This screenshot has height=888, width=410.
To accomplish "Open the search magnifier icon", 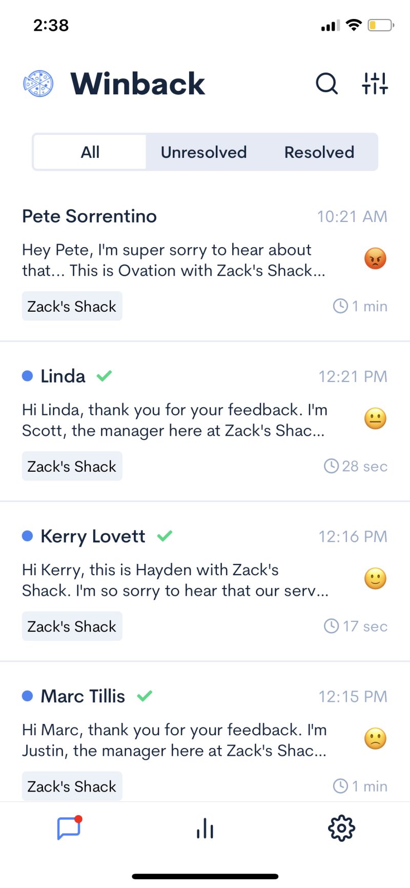I will click(326, 84).
